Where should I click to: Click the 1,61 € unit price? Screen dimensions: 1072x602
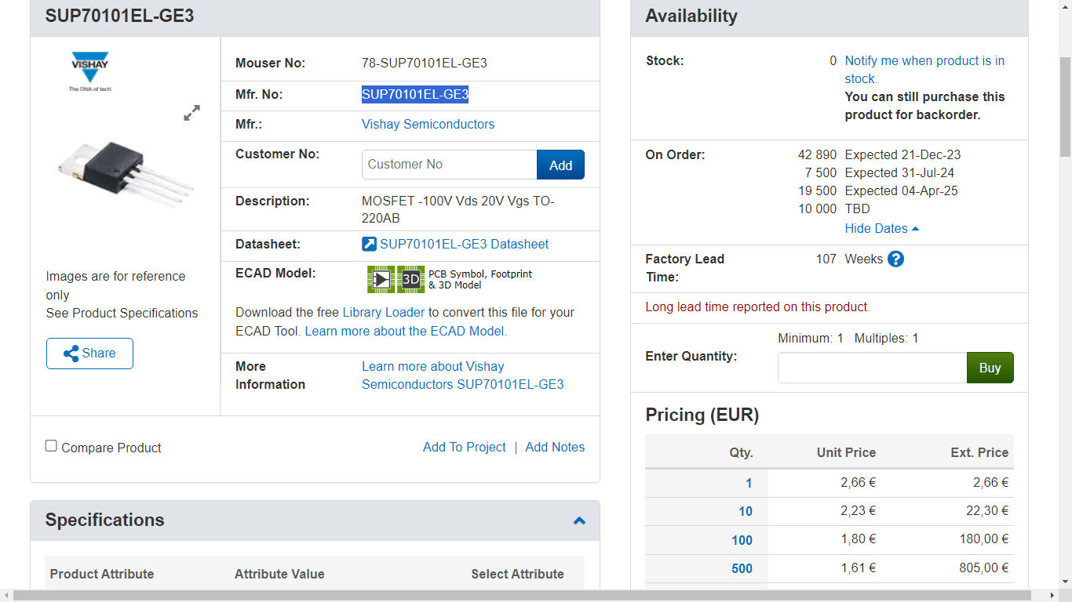(858, 568)
